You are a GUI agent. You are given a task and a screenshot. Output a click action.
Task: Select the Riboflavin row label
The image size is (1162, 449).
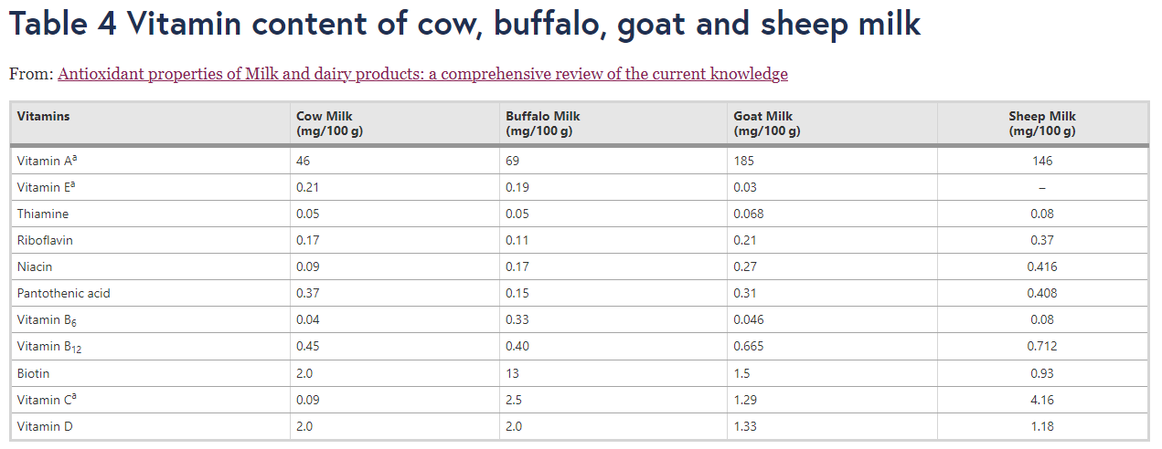(44, 240)
